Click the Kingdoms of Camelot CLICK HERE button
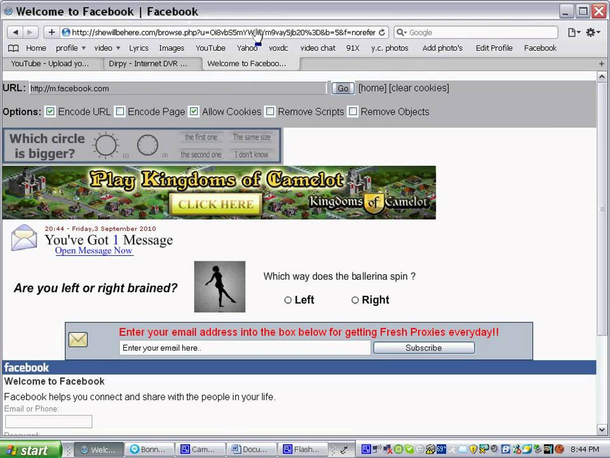This screenshot has width=610, height=458. (216, 204)
